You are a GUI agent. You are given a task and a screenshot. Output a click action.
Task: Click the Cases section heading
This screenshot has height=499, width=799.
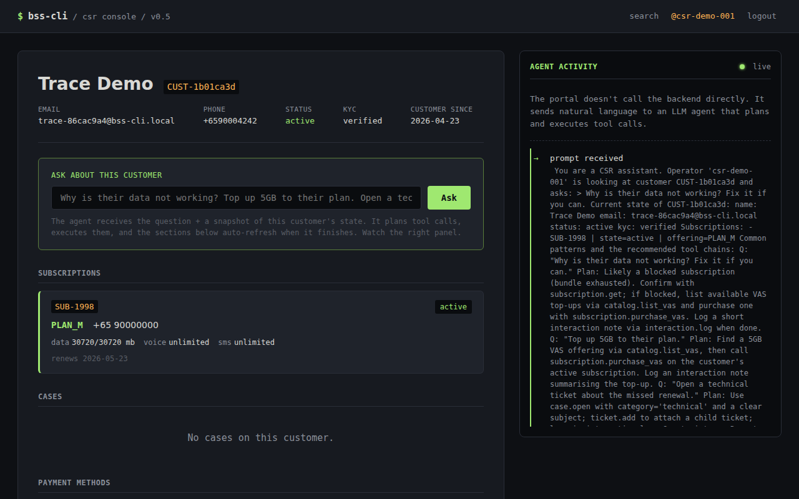tap(50, 397)
